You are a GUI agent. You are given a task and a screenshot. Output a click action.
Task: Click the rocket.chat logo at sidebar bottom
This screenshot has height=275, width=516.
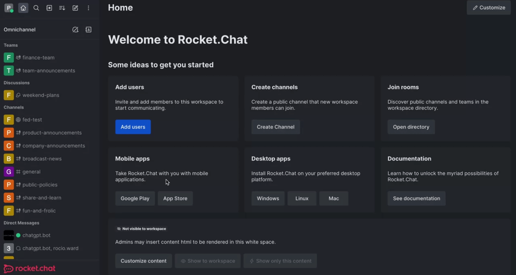29,268
